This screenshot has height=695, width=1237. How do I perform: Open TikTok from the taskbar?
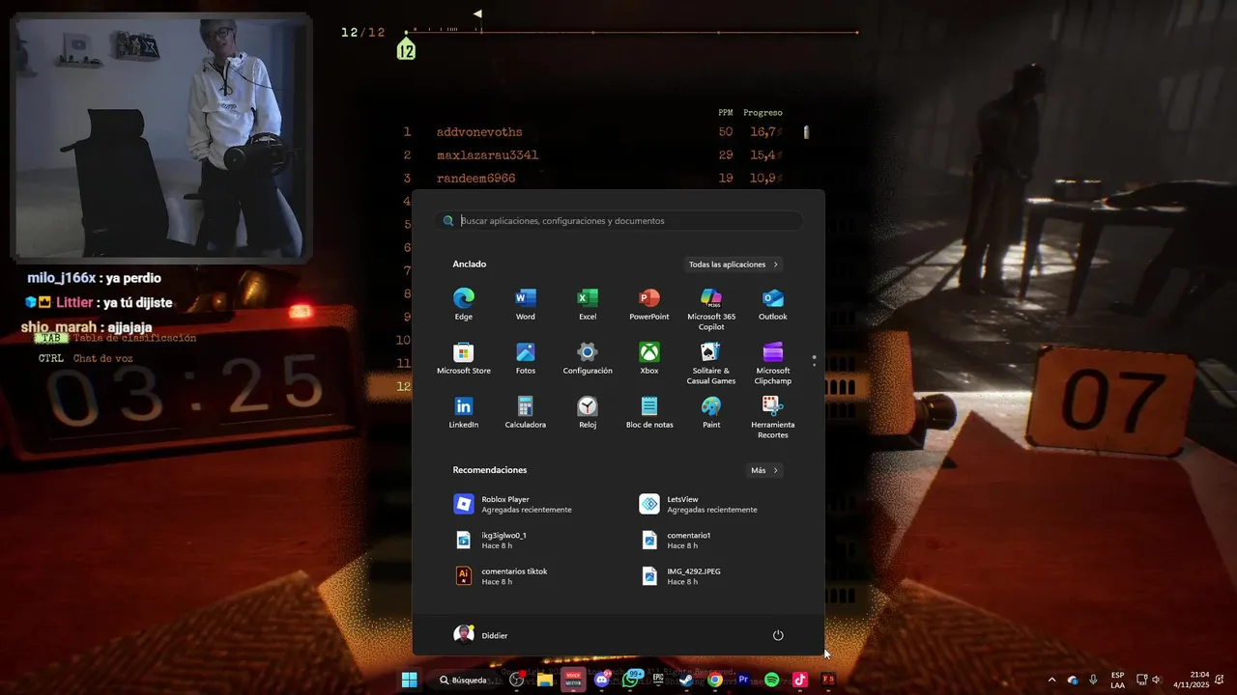(799, 680)
